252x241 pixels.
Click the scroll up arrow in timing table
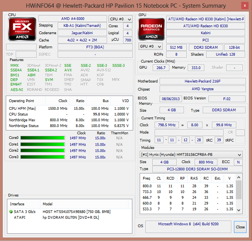click(x=239, y=177)
